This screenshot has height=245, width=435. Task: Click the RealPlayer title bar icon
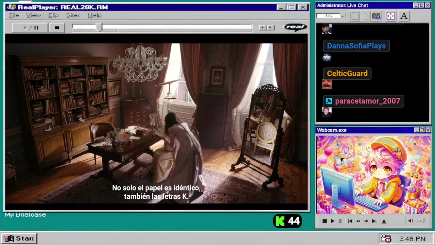tap(12, 7)
